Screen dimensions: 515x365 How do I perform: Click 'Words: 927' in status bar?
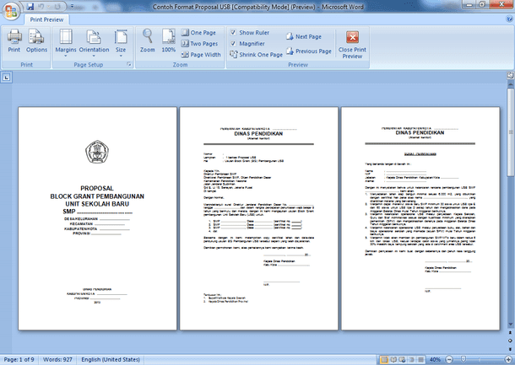[57, 359]
